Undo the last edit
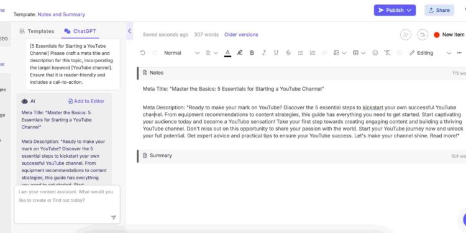This screenshot has width=466, height=233. [x=143, y=53]
